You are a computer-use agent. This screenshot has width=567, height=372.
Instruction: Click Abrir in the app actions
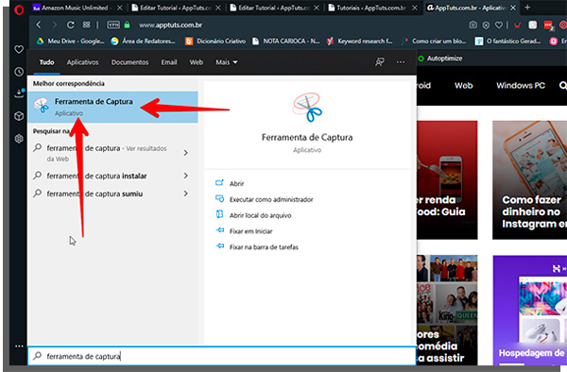(236, 183)
